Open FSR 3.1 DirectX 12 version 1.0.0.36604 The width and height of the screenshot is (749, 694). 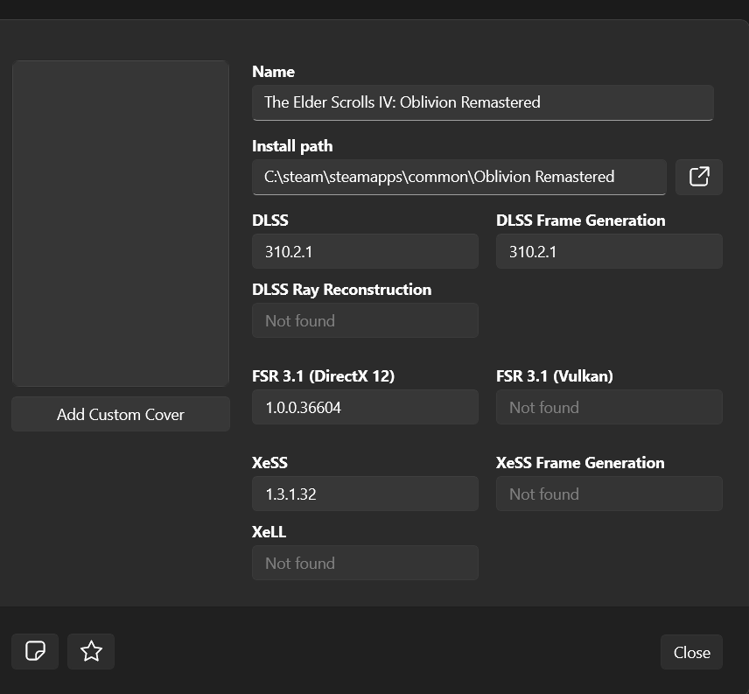[x=365, y=407]
